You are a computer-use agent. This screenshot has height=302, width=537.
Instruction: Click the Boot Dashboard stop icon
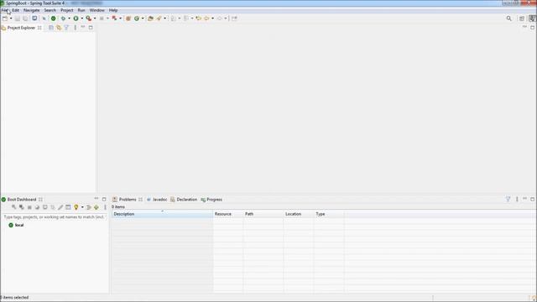click(29, 207)
